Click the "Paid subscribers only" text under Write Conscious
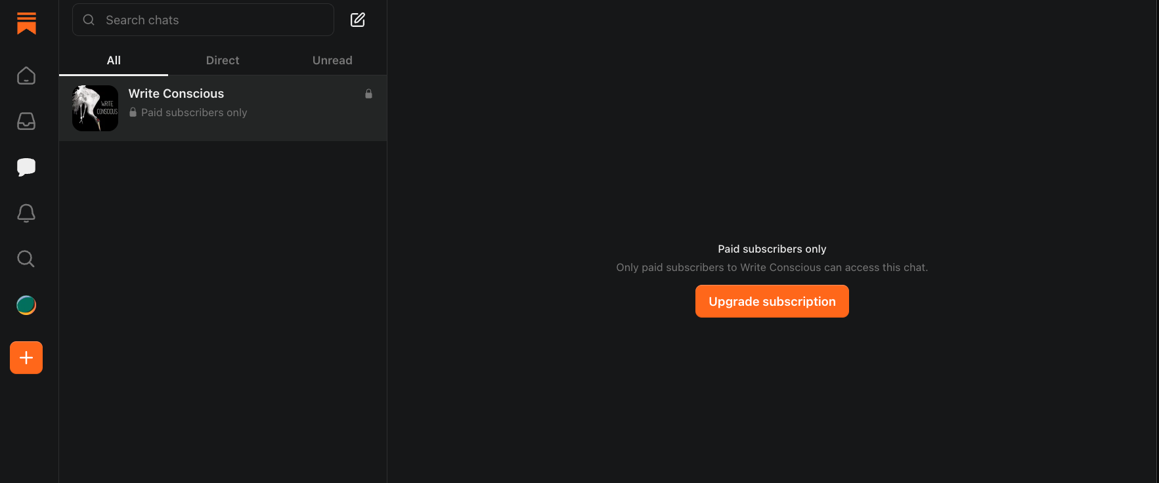This screenshot has width=1159, height=483. tap(194, 113)
